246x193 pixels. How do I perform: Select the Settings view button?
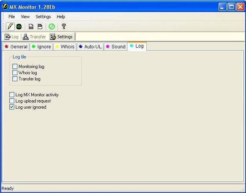click(x=61, y=37)
